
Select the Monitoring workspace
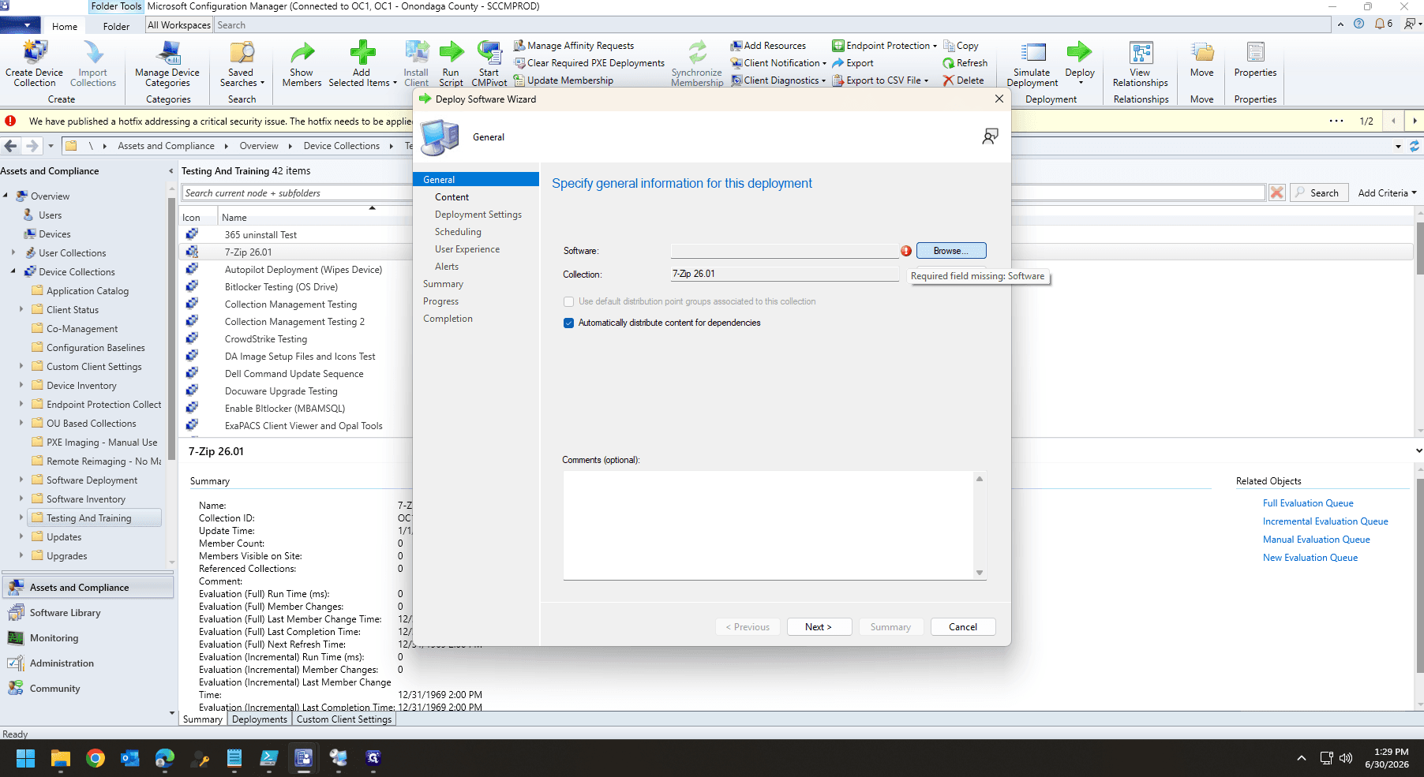[x=54, y=638]
